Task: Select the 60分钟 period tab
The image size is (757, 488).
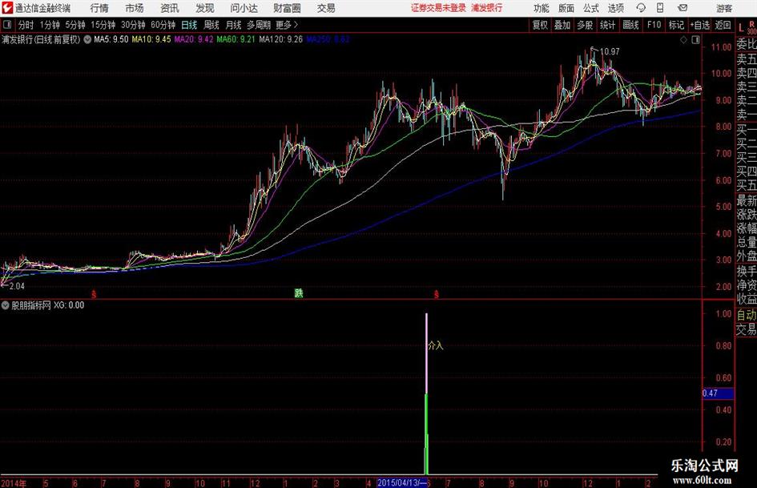Action: click(163, 25)
